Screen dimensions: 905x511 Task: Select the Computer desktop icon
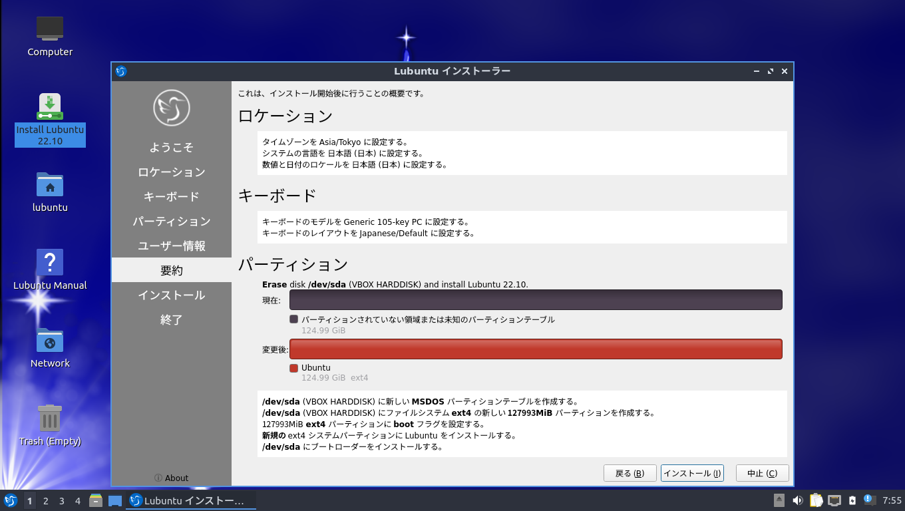click(50, 37)
